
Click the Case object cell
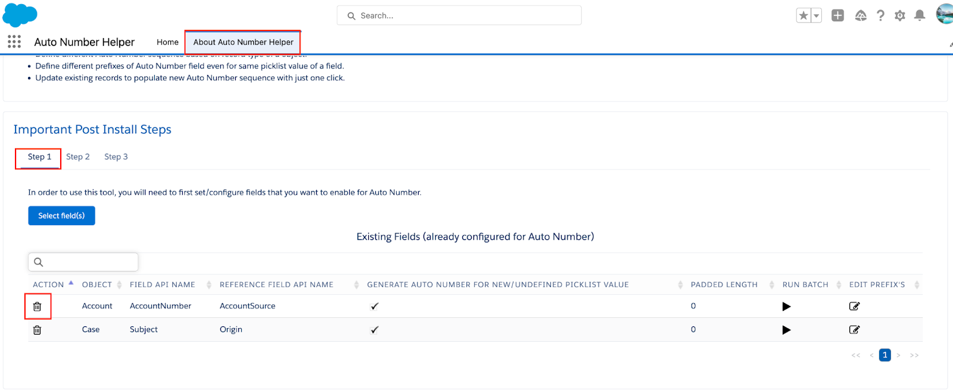[91, 329]
